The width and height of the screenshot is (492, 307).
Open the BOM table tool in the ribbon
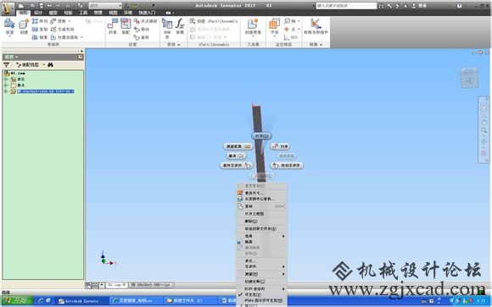click(x=167, y=28)
